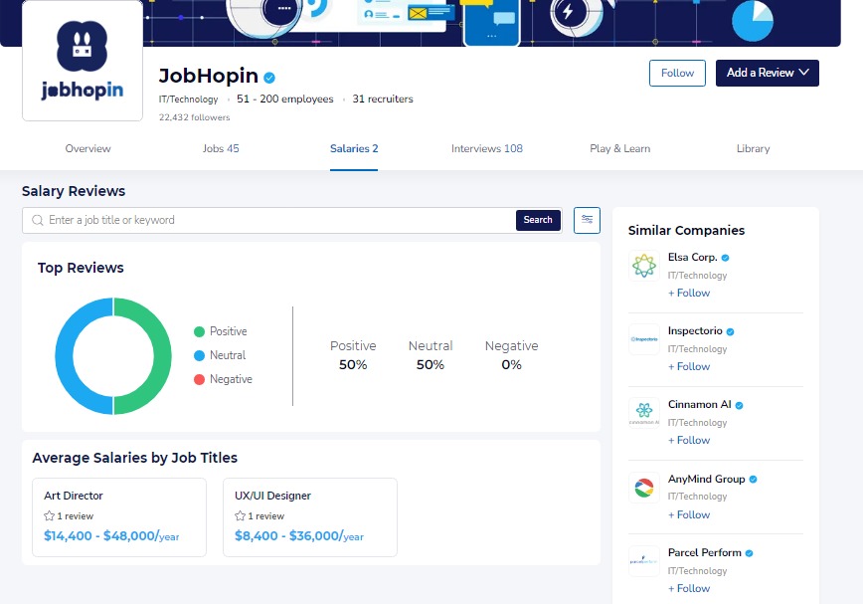Screen dimensions: 863x604
Task: Open the Interviews 108 tab
Action: [487, 148]
